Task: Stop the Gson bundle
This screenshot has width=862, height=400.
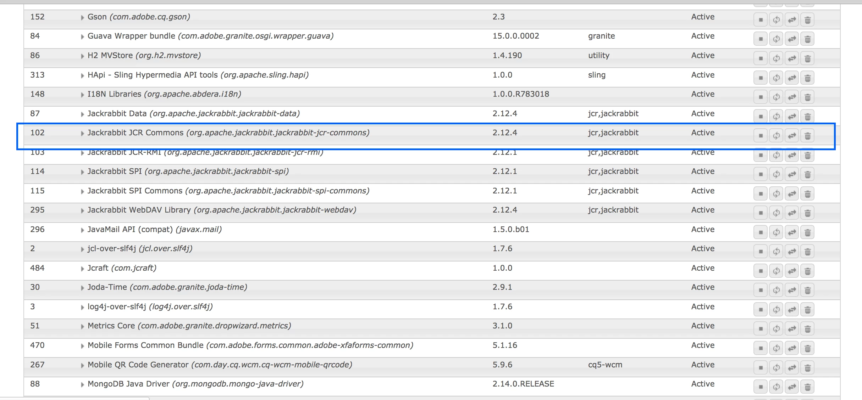Action: click(x=760, y=20)
